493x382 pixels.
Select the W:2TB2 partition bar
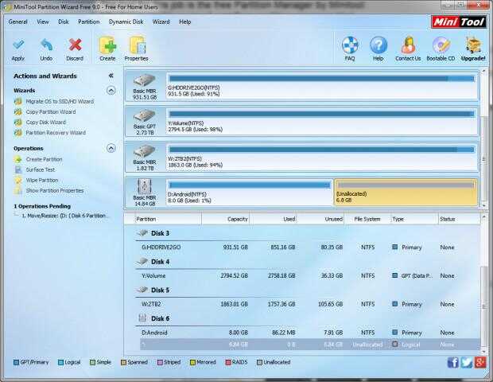pos(322,158)
